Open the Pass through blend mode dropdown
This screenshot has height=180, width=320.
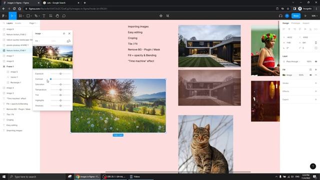[x=293, y=61]
